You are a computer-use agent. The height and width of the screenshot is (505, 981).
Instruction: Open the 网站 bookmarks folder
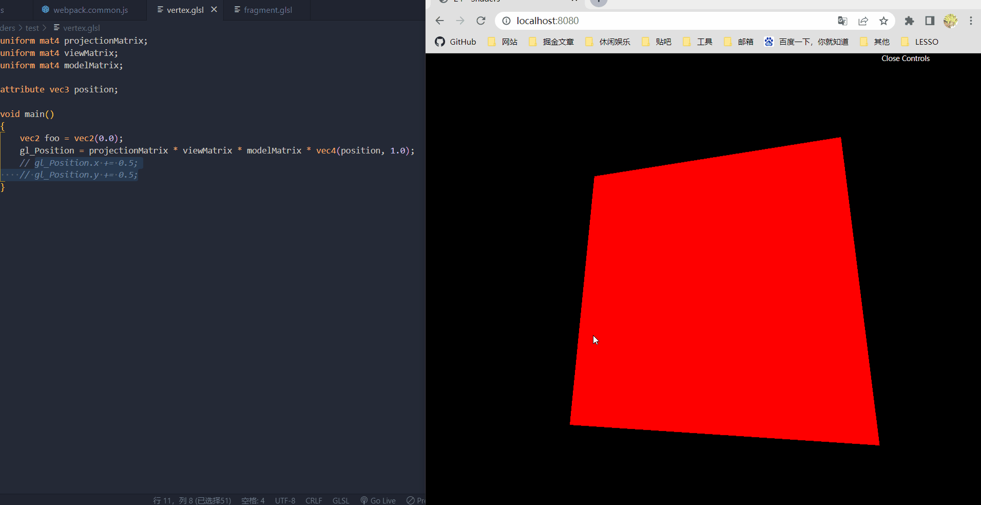click(503, 42)
